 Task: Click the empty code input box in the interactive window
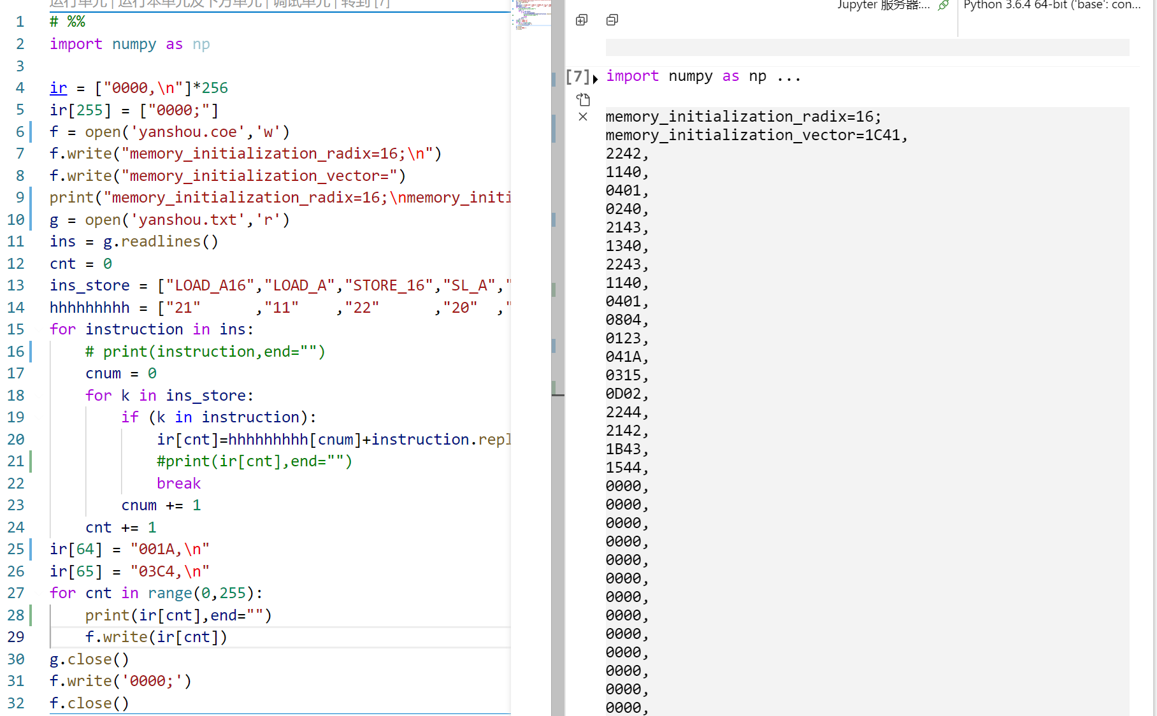pyautogui.click(x=866, y=48)
